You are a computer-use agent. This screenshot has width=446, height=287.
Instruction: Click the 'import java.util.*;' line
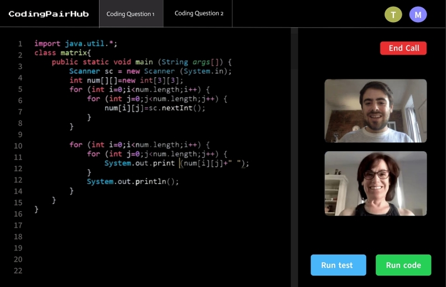click(x=76, y=44)
